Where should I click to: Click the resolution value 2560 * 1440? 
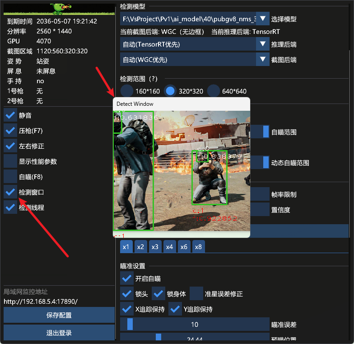click(x=54, y=31)
